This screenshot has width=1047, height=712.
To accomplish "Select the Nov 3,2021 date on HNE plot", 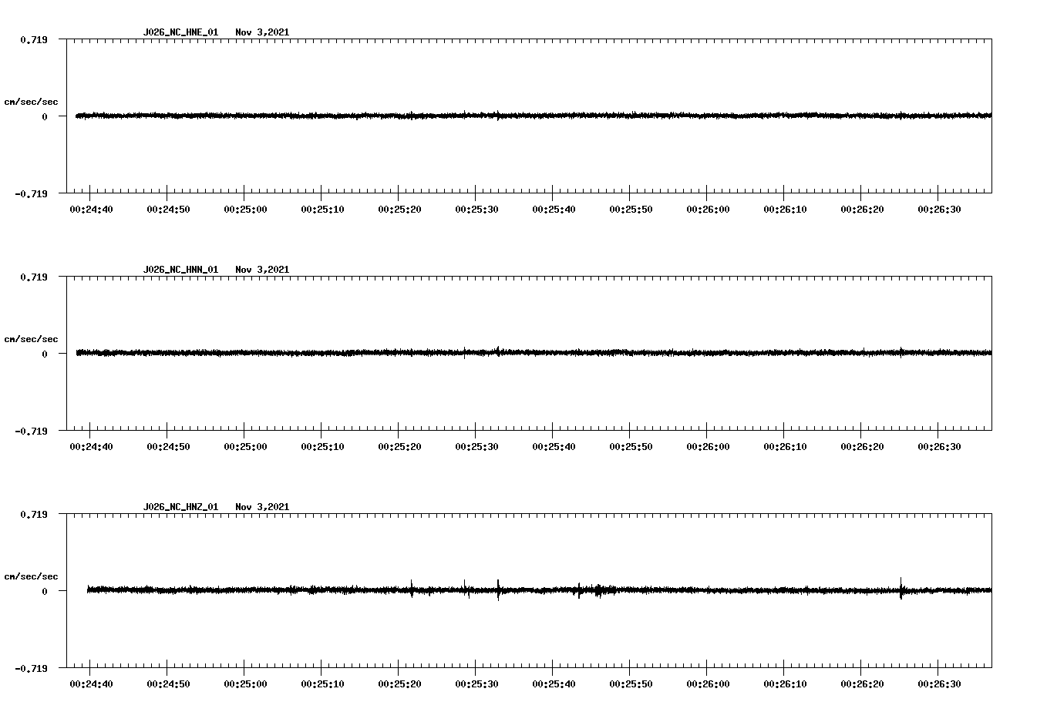I will (262, 32).
